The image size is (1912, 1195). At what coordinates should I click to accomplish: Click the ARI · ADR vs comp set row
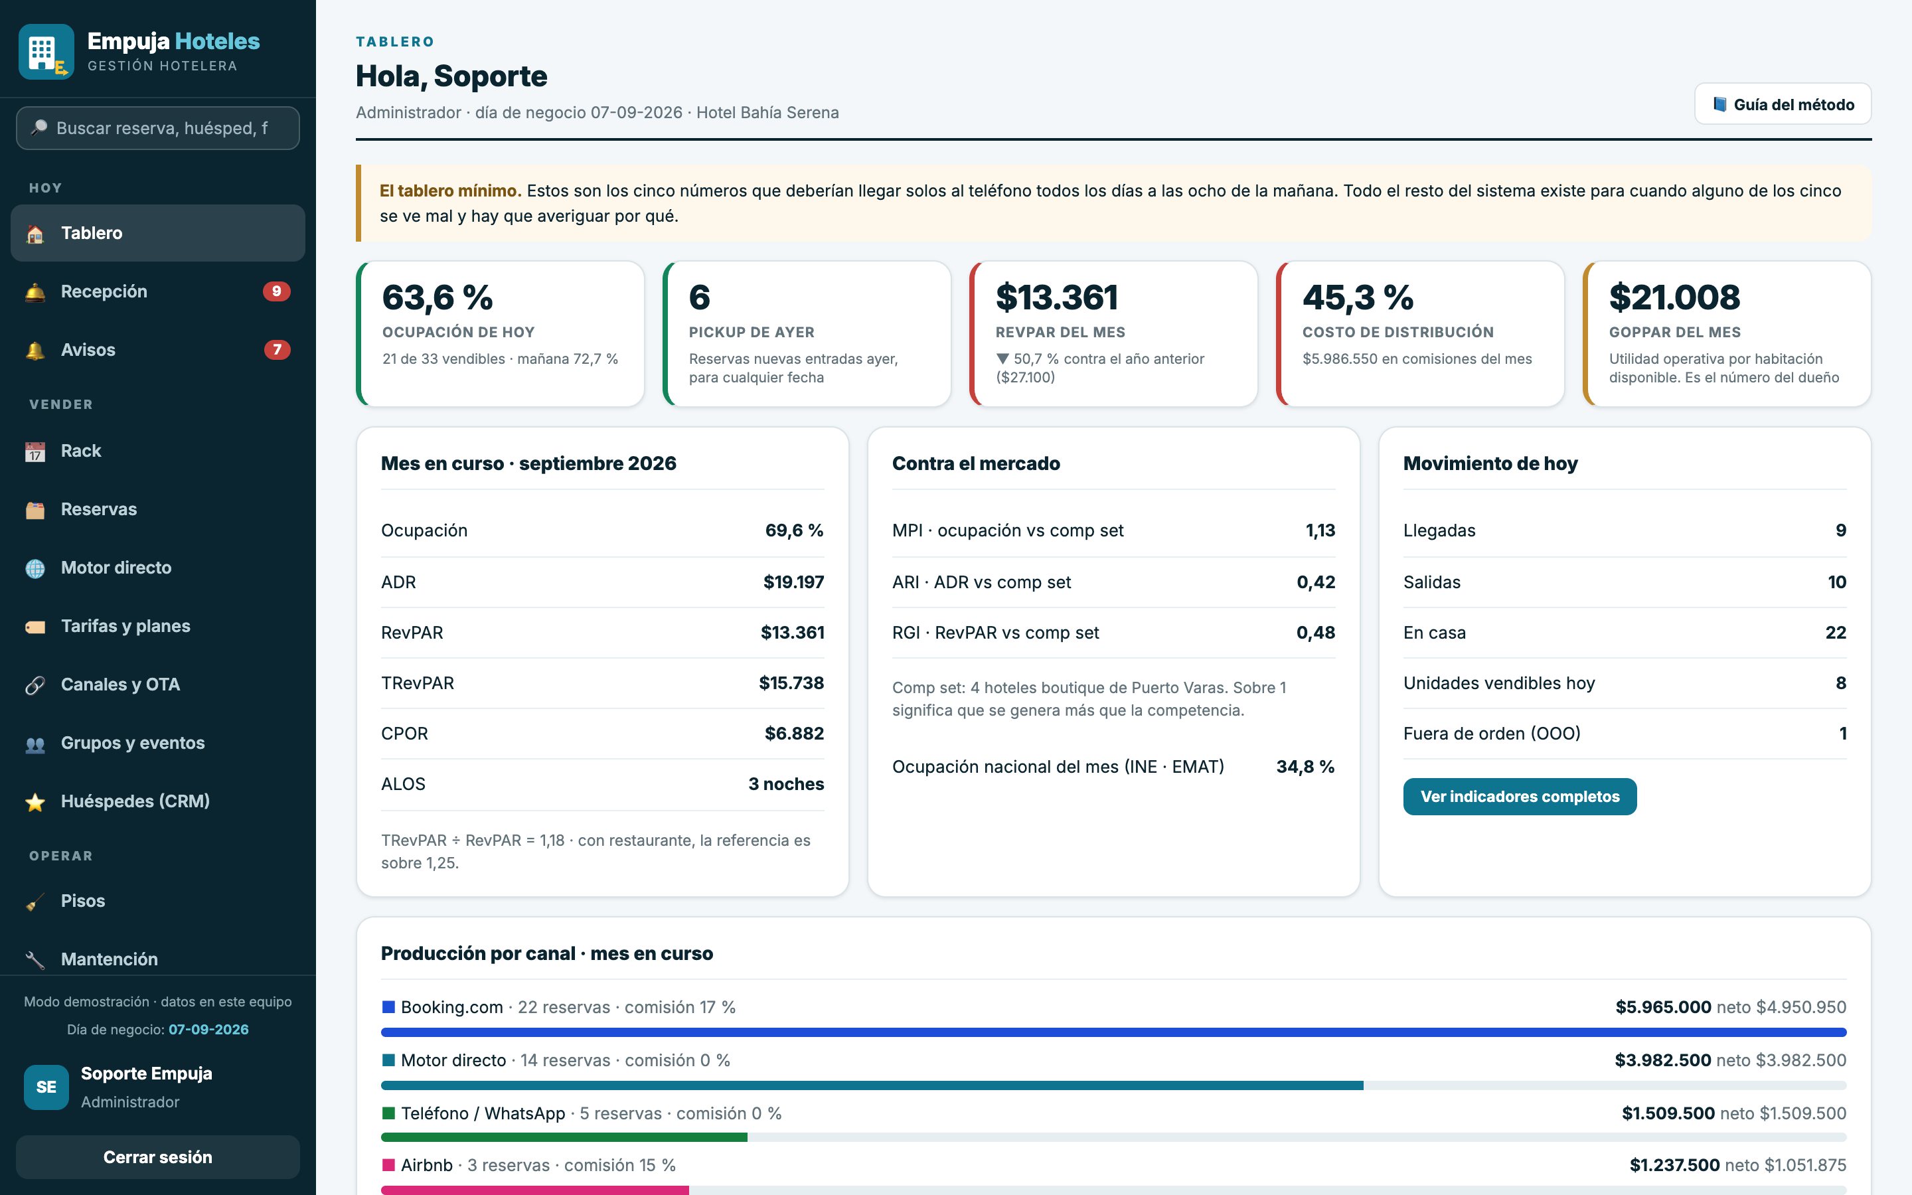[1113, 582]
